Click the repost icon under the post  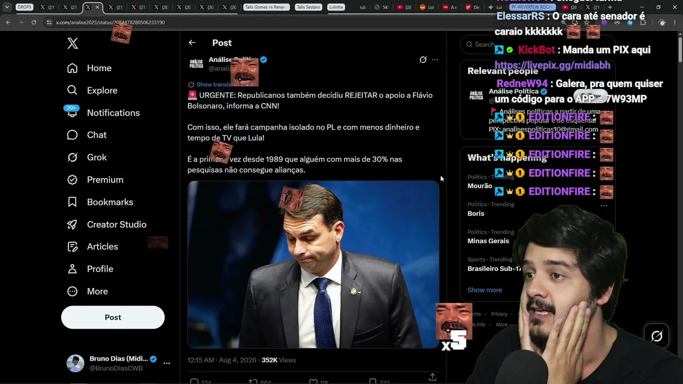[x=253, y=381]
